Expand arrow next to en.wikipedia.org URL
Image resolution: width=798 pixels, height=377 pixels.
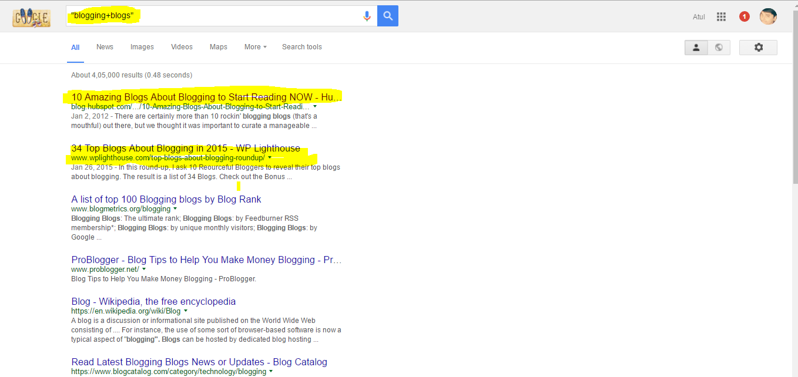pyautogui.click(x=186, y=311)
